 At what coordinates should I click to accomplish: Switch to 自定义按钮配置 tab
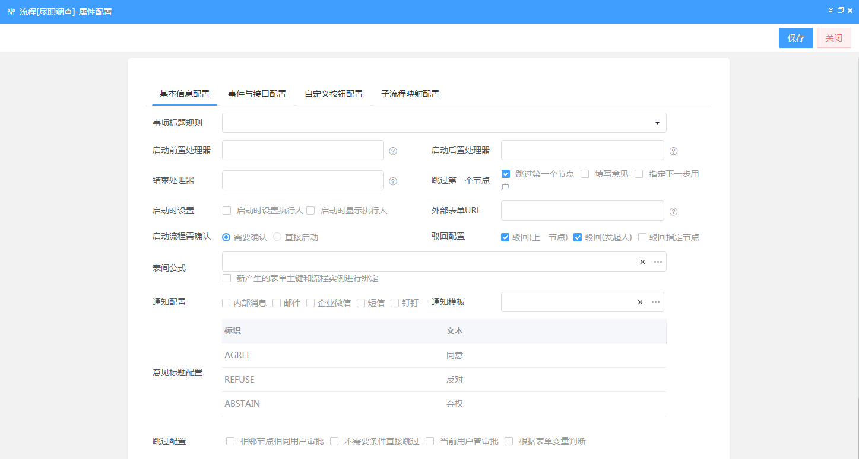tap(334, 94)
